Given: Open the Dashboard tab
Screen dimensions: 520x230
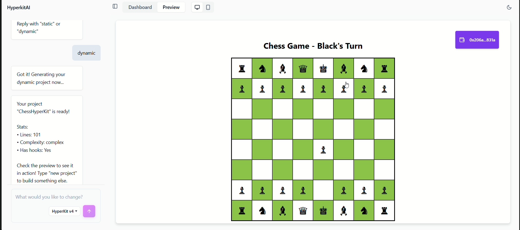Looking at the screenshot, I should point(140,7).
